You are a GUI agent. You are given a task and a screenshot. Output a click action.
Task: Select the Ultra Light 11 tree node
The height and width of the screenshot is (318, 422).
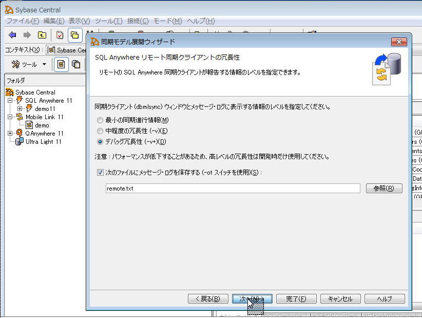[43, 142]
